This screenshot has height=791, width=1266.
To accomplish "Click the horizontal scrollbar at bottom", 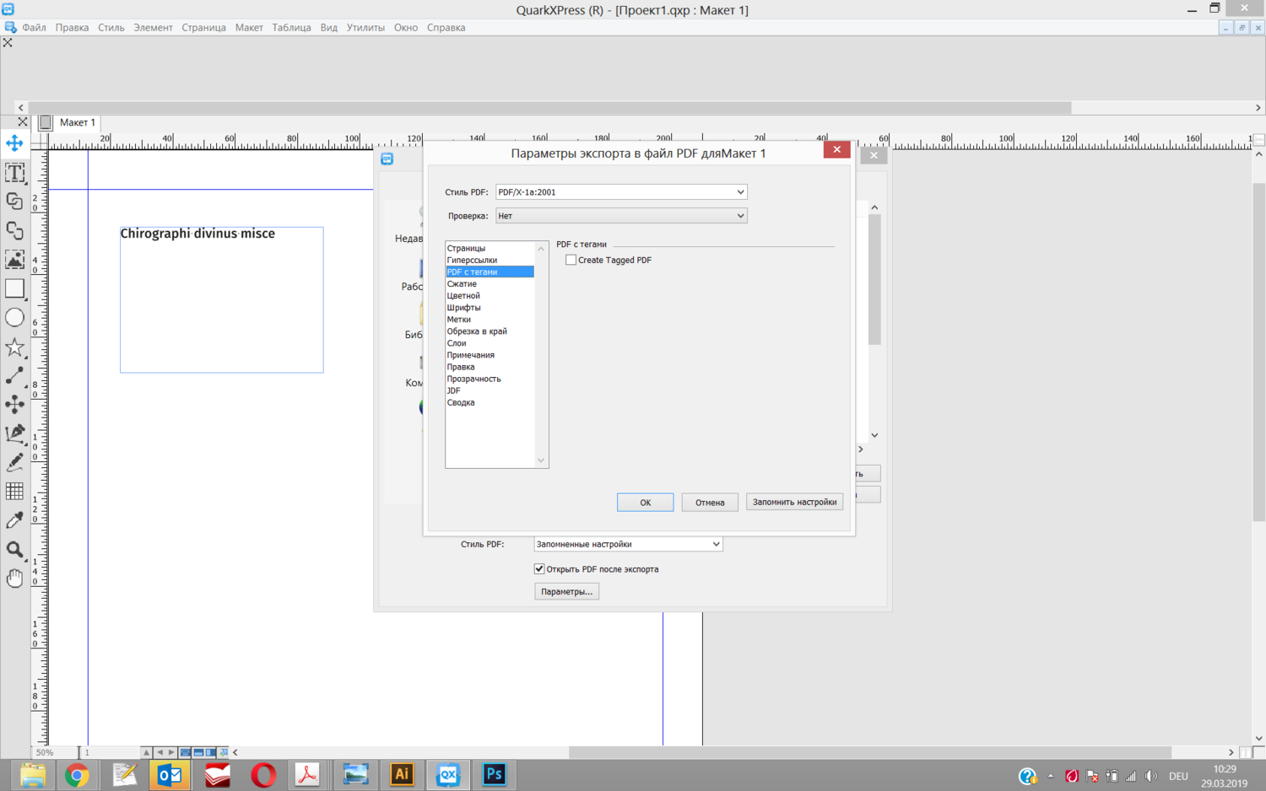I will click(869, 752).
